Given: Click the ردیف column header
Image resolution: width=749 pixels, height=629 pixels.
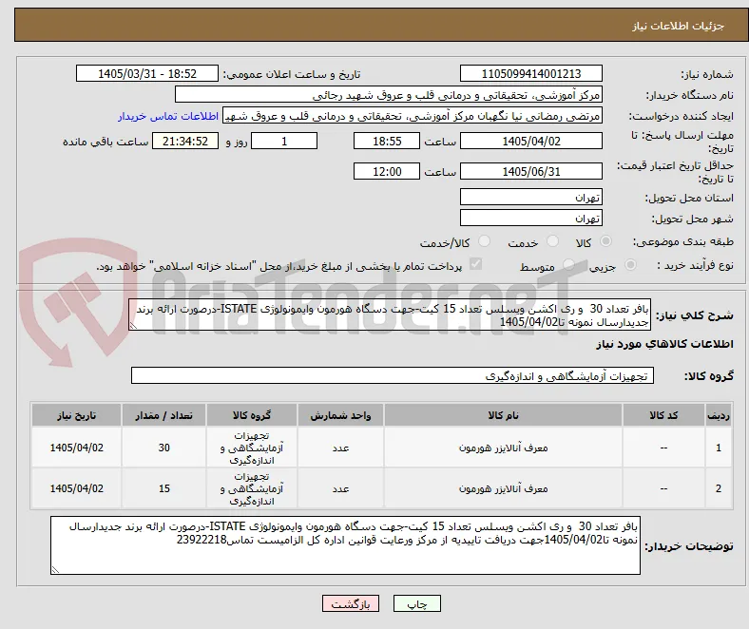Looking at the screenshot, I should pos(719,415).
